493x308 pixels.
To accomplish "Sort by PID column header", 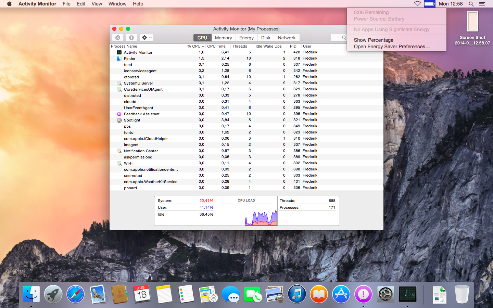I will 293,46.
